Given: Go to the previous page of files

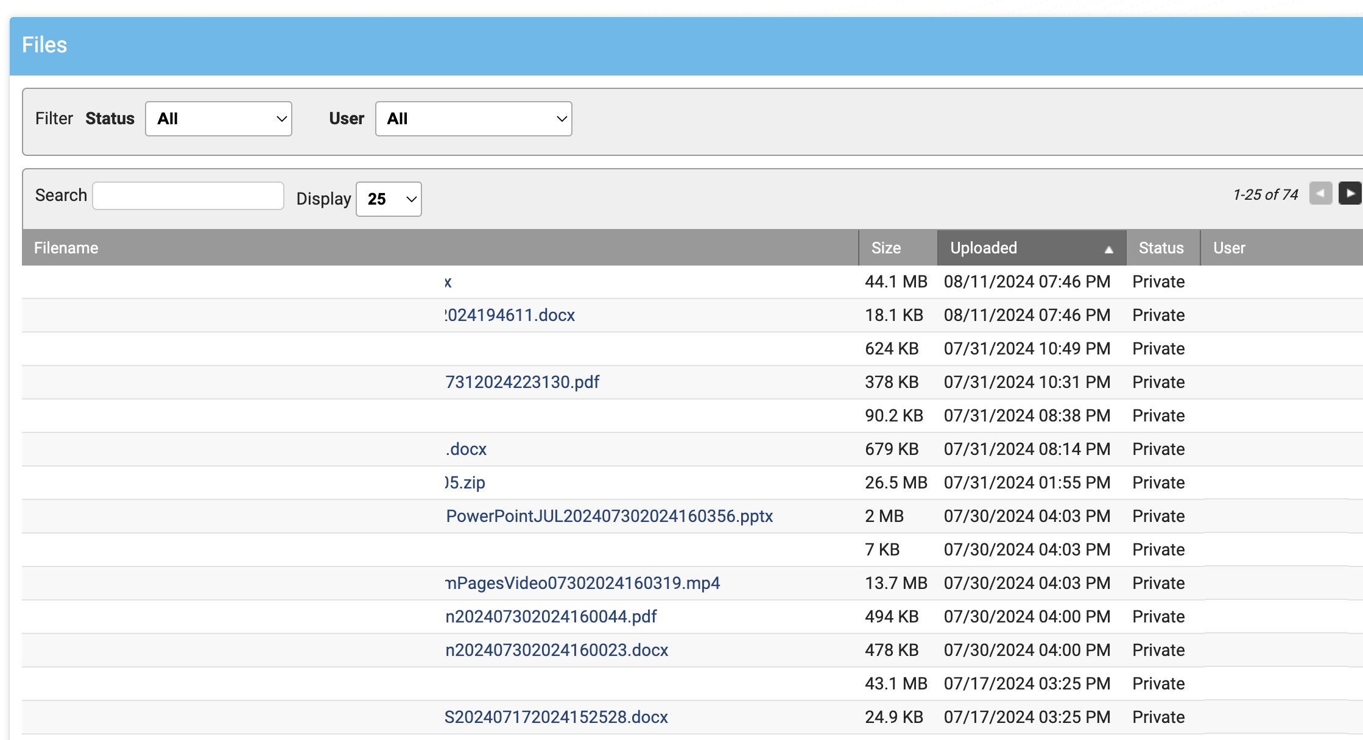Looking at the screenshot, I should pos(1320,194).
